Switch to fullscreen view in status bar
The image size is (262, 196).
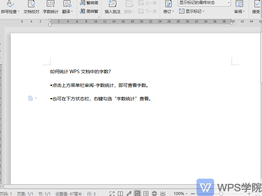click(112, 194)
